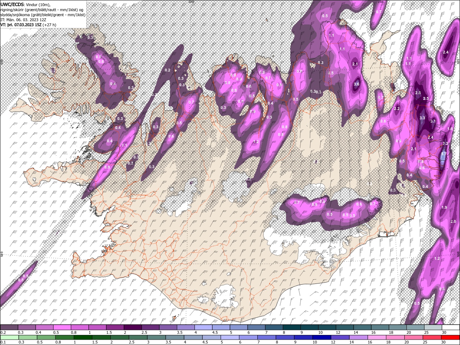Image resolution: width=460 pixels, height=345 pixels.
Task: Click the 2.0 precipitation value on the map
Action: pyautogui.click(x=453, y=222)
